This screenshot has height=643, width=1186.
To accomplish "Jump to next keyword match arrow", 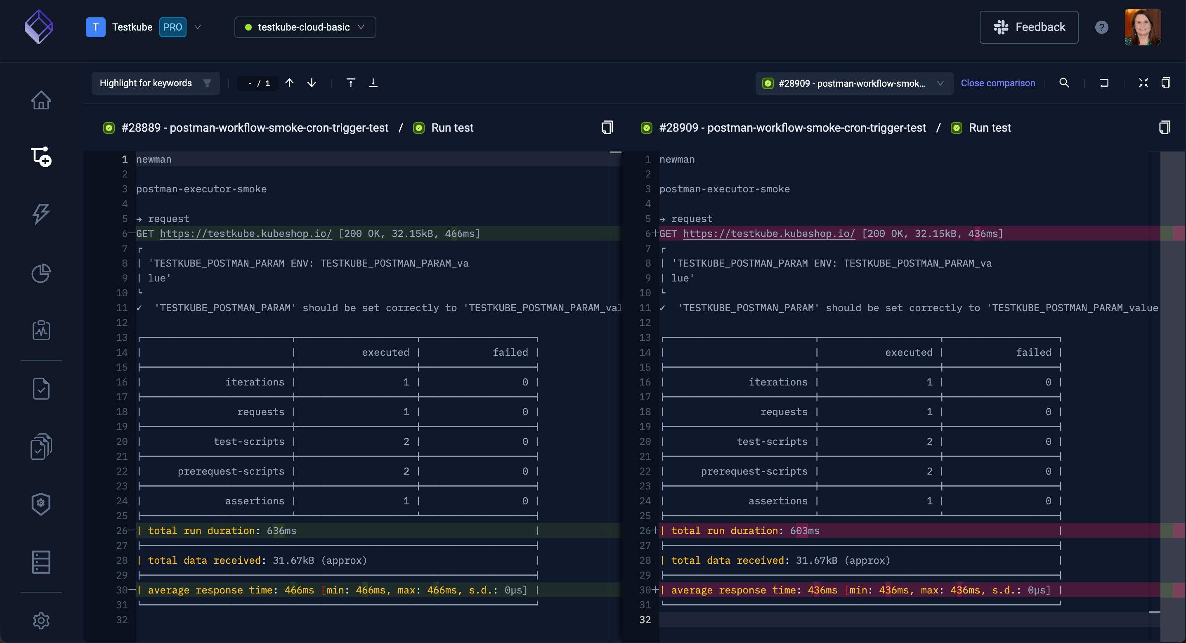I will coord(312,83).
